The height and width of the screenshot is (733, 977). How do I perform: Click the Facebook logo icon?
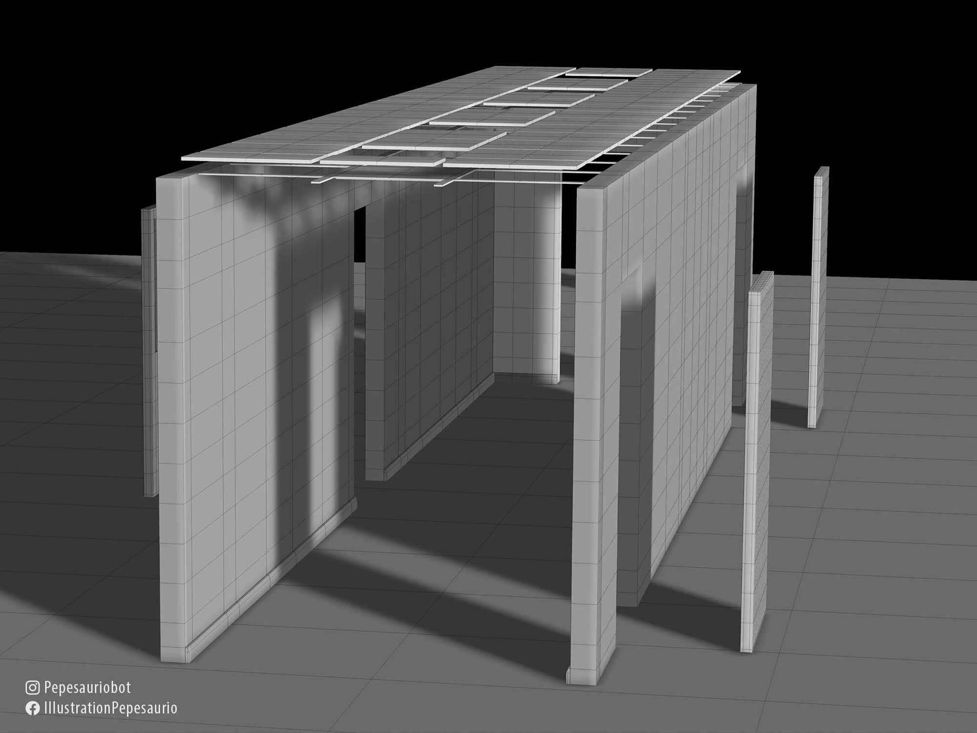click(32, 709)
